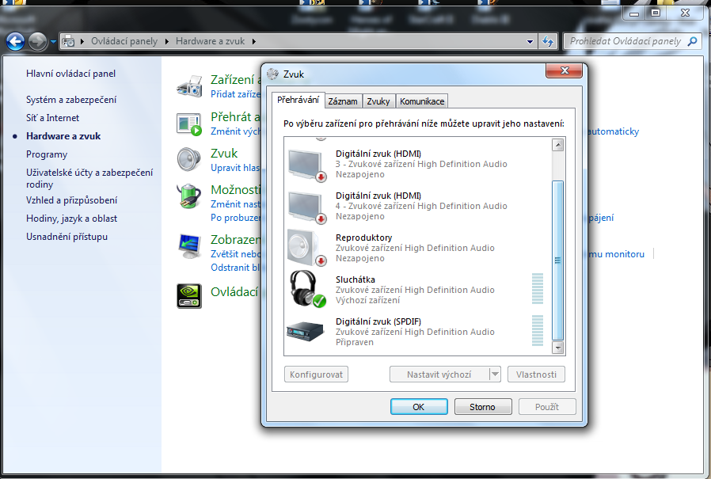This screenshot has height=479, width=711.
Task: Click the Zvuk heading link
Action: (x=224, y=154)
